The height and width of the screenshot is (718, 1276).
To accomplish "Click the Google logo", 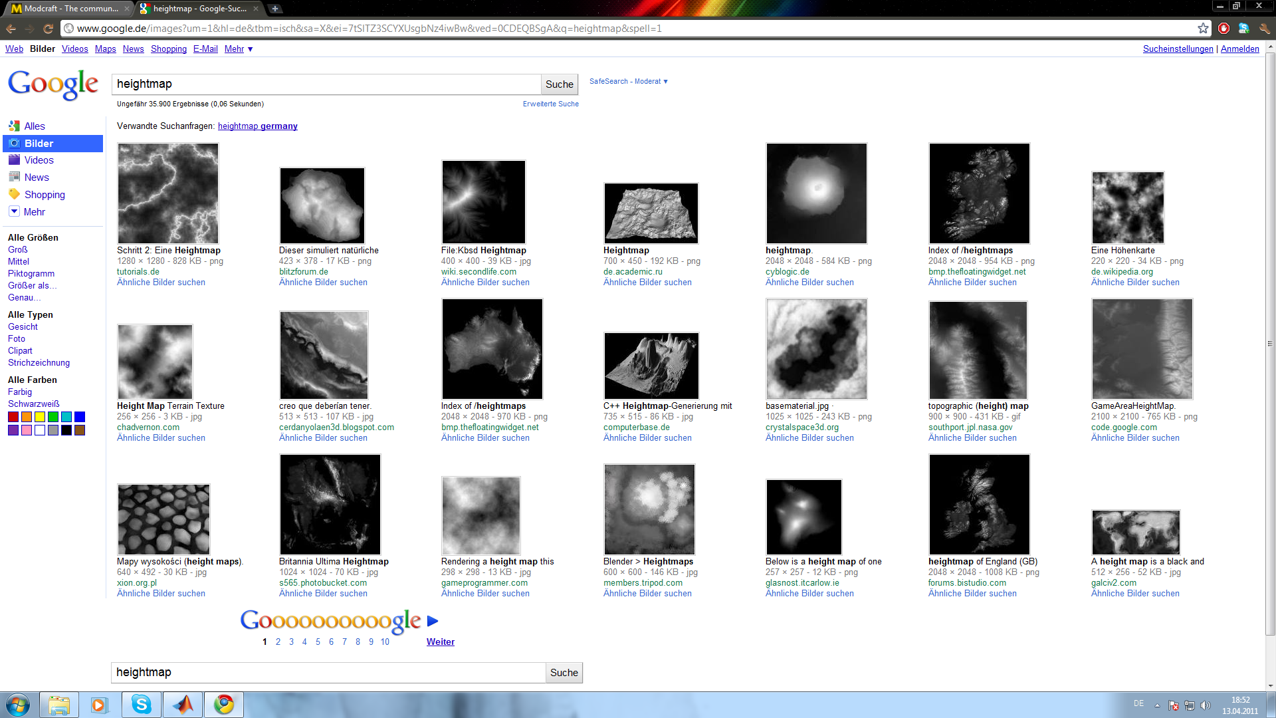I will [53, 84].
